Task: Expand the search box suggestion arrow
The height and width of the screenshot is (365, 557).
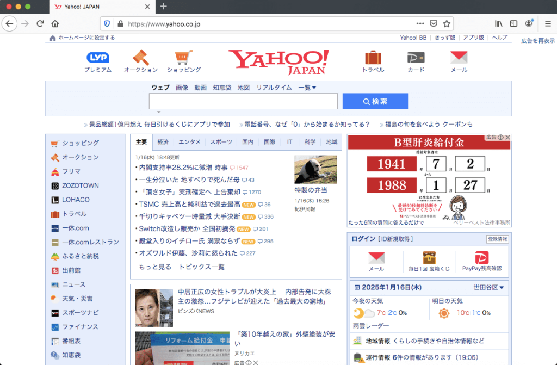Action: [159, 112]
